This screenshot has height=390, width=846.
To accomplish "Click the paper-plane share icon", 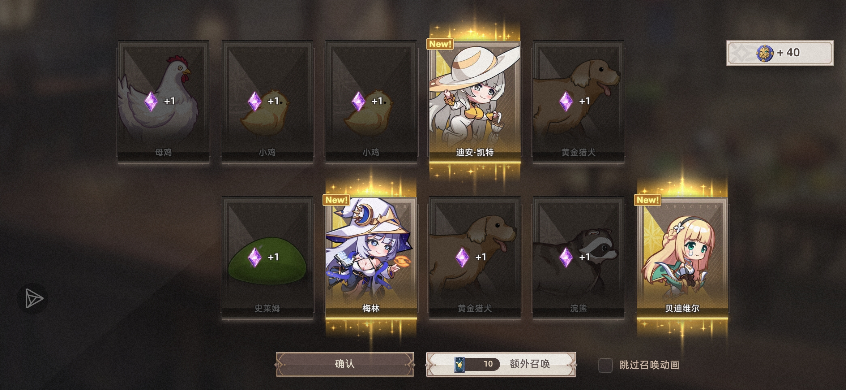I will [x=33, y=299].
